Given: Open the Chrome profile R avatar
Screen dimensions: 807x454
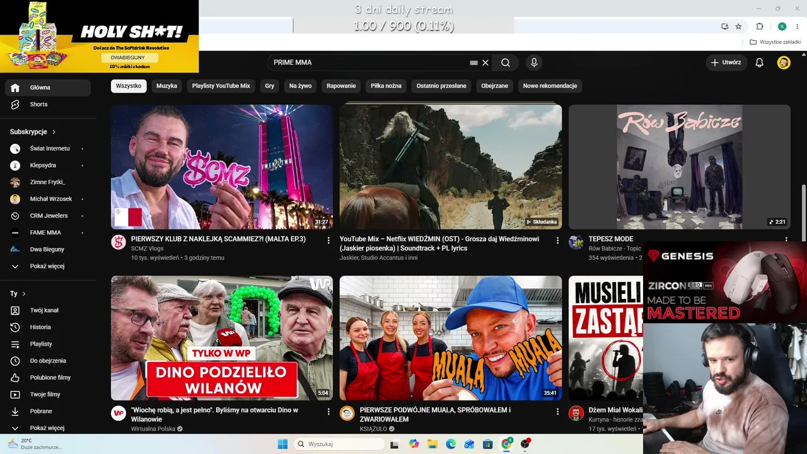Looking at the screenshot, I should click(x=782, y=26).
